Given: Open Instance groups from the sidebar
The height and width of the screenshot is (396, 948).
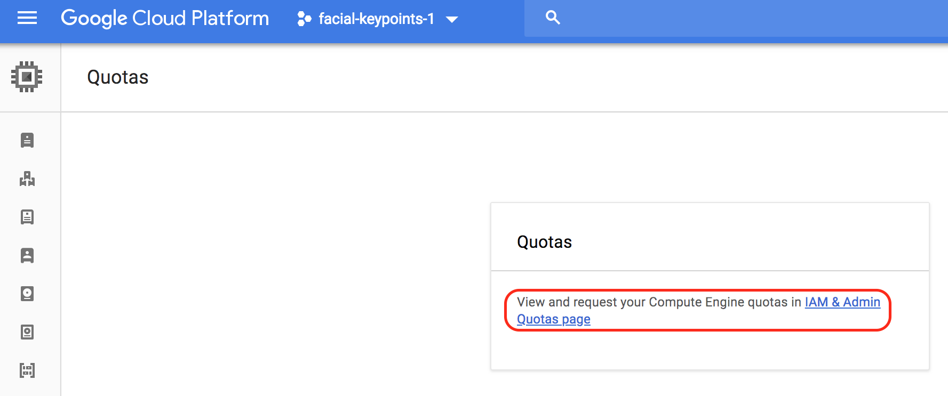Looking at the screenshot, I should [x=27, y=179].
